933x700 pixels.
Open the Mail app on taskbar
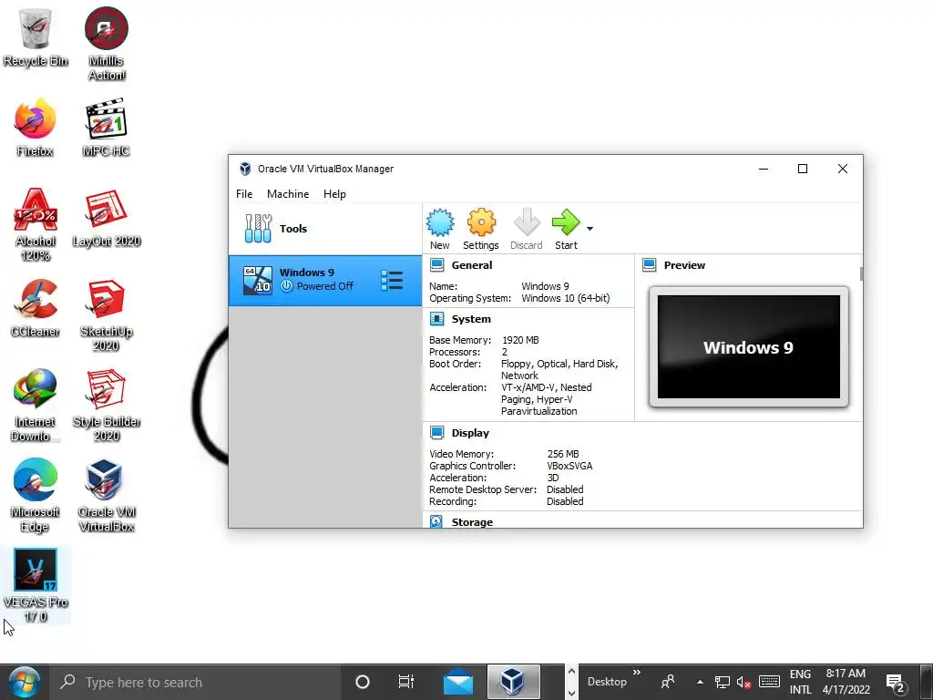click(x=458, y=682)
